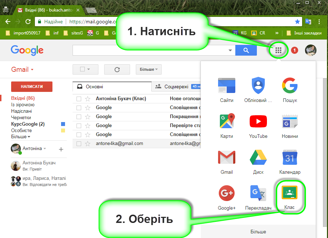328x238 pixels.
Task: Open group chat ира, Лариса, Наталі
Action: point(39,181)
